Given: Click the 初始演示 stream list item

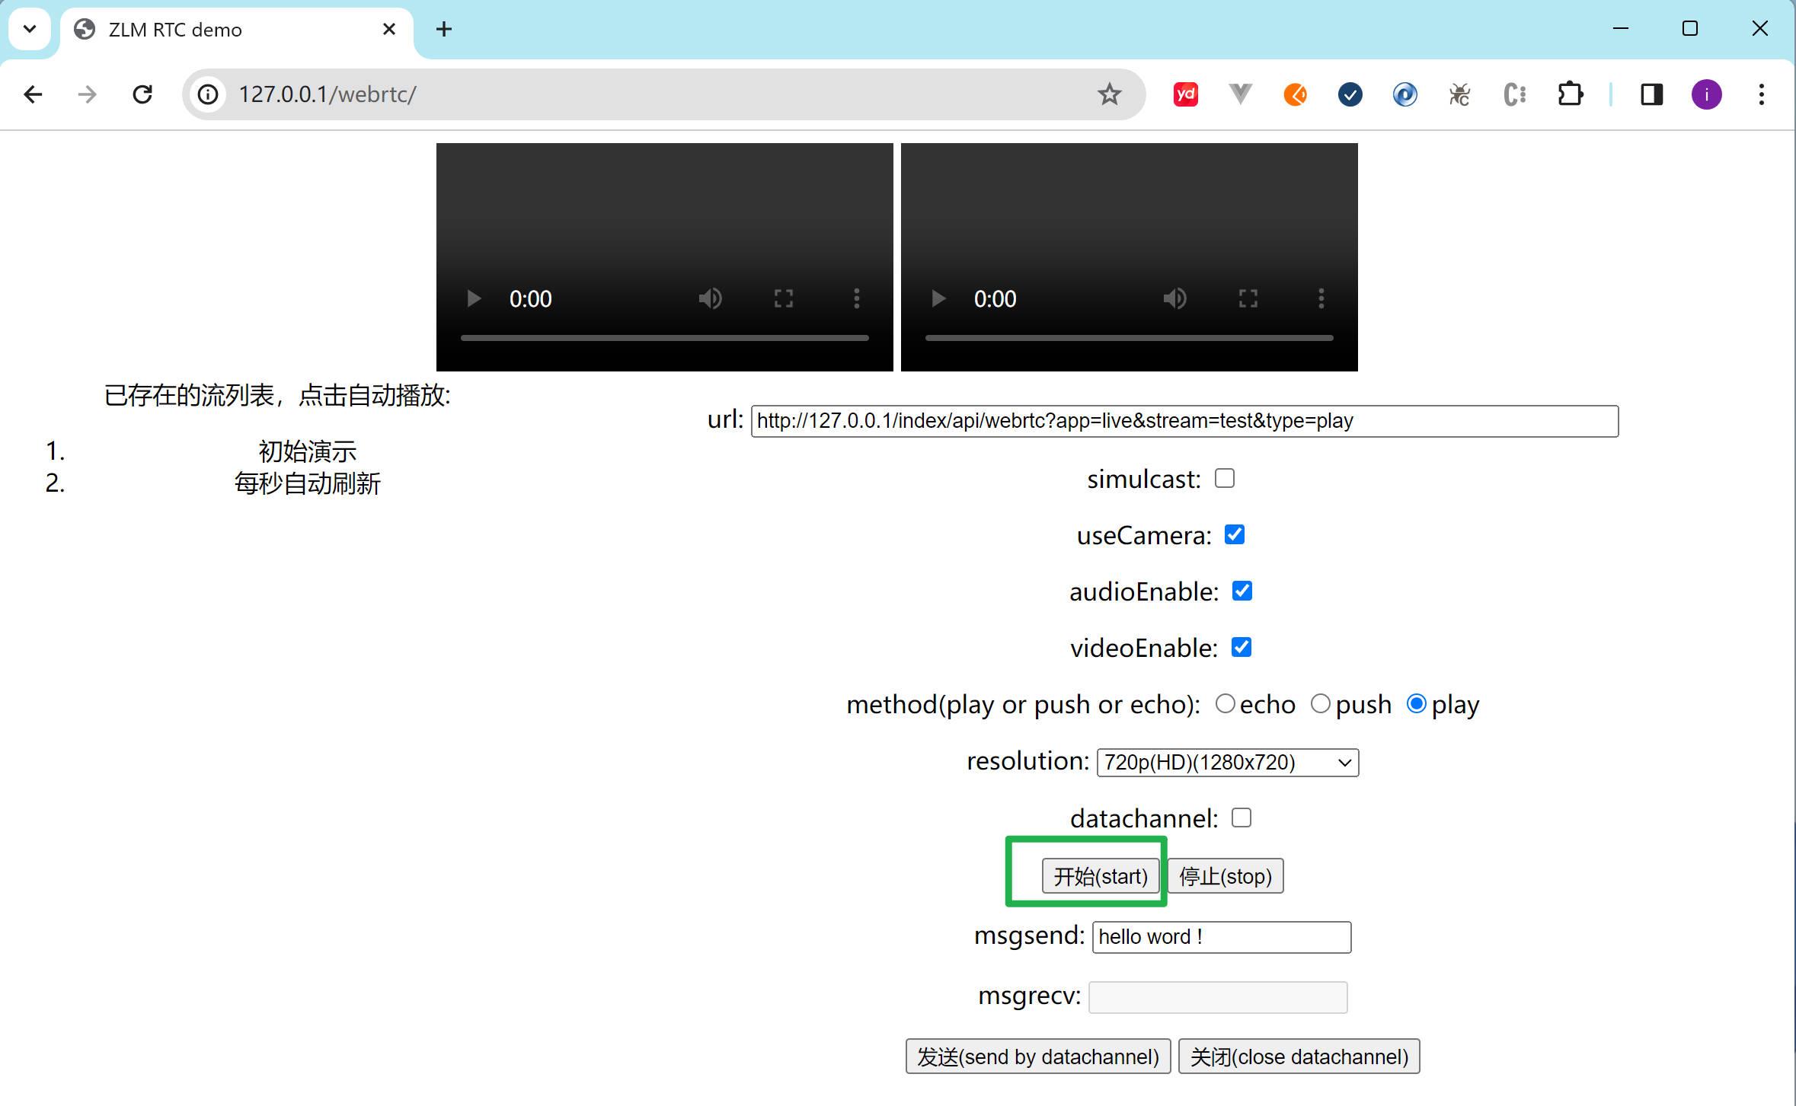Looking at the screenshot, I should [x=307, y=451].
